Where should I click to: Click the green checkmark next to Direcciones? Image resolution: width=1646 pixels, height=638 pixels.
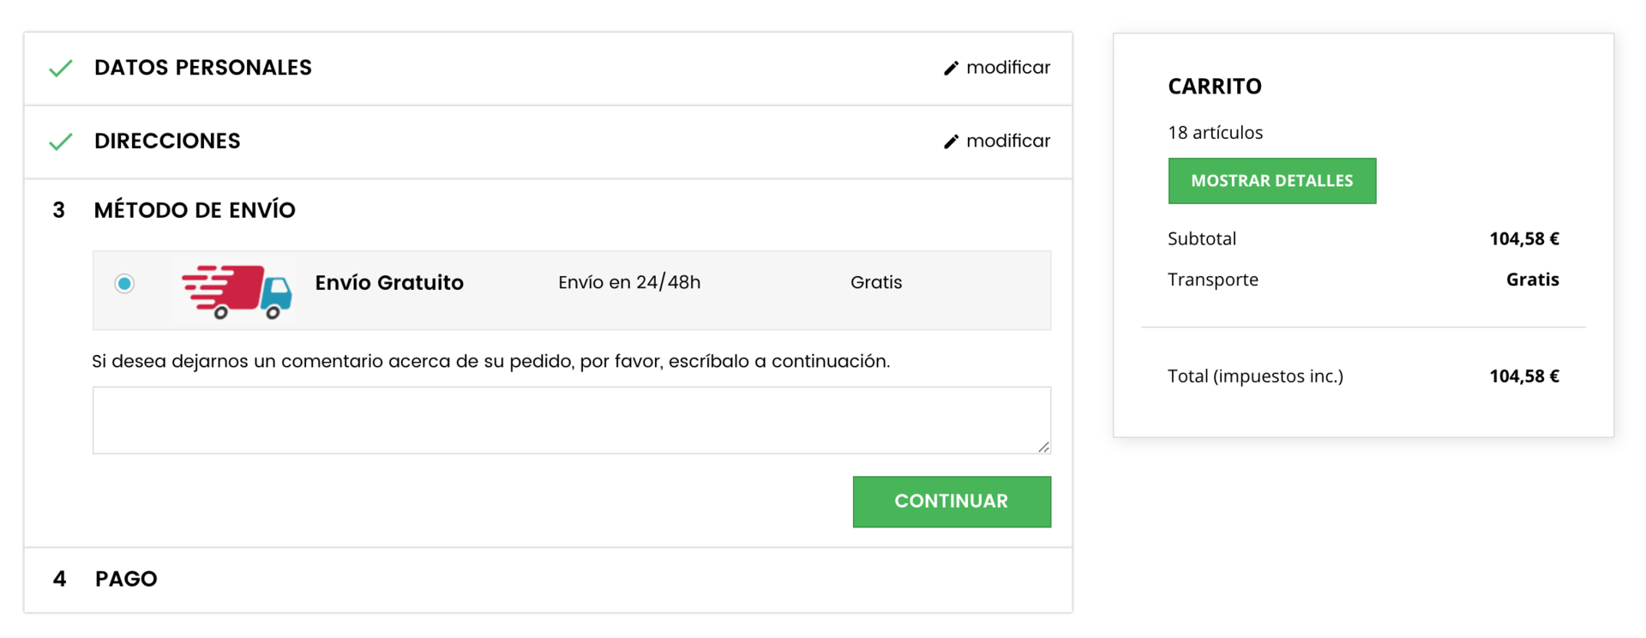pyautogui.click(x=61, y=141)
